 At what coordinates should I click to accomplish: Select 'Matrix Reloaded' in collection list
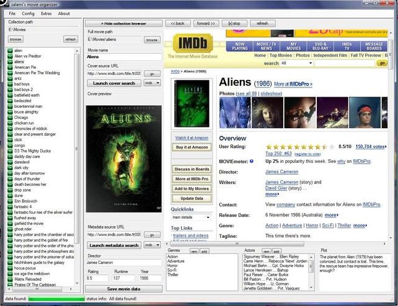[x=28, y=279]
